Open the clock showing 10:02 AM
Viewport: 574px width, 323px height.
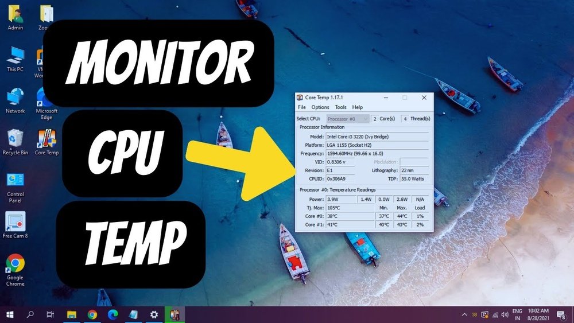[x=538, y=314]
